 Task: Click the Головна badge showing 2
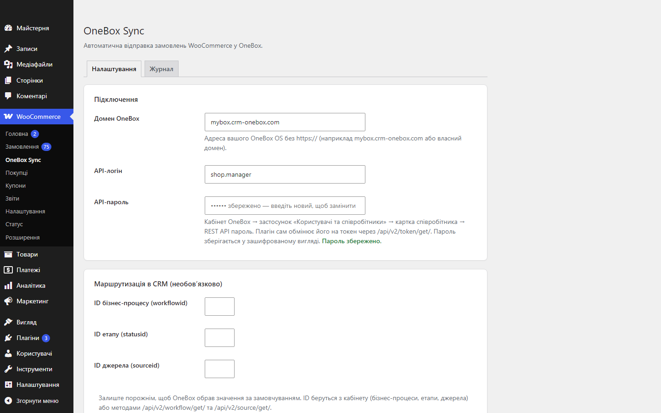35,134
